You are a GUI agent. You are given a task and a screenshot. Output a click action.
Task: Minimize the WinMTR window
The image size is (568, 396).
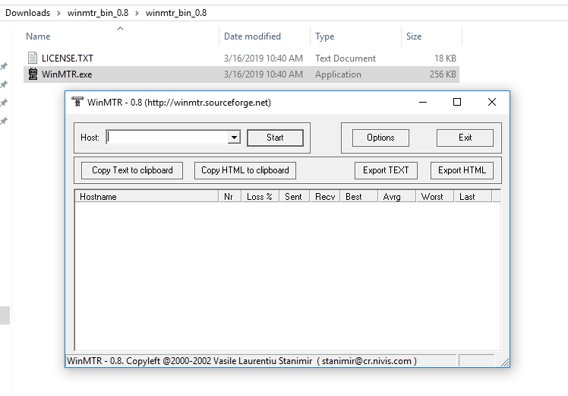coord(423,103)
